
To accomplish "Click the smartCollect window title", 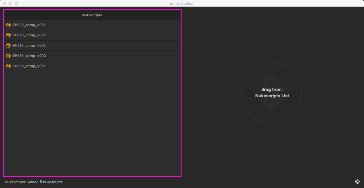I will pyautogui.click(x=182, y=3).
